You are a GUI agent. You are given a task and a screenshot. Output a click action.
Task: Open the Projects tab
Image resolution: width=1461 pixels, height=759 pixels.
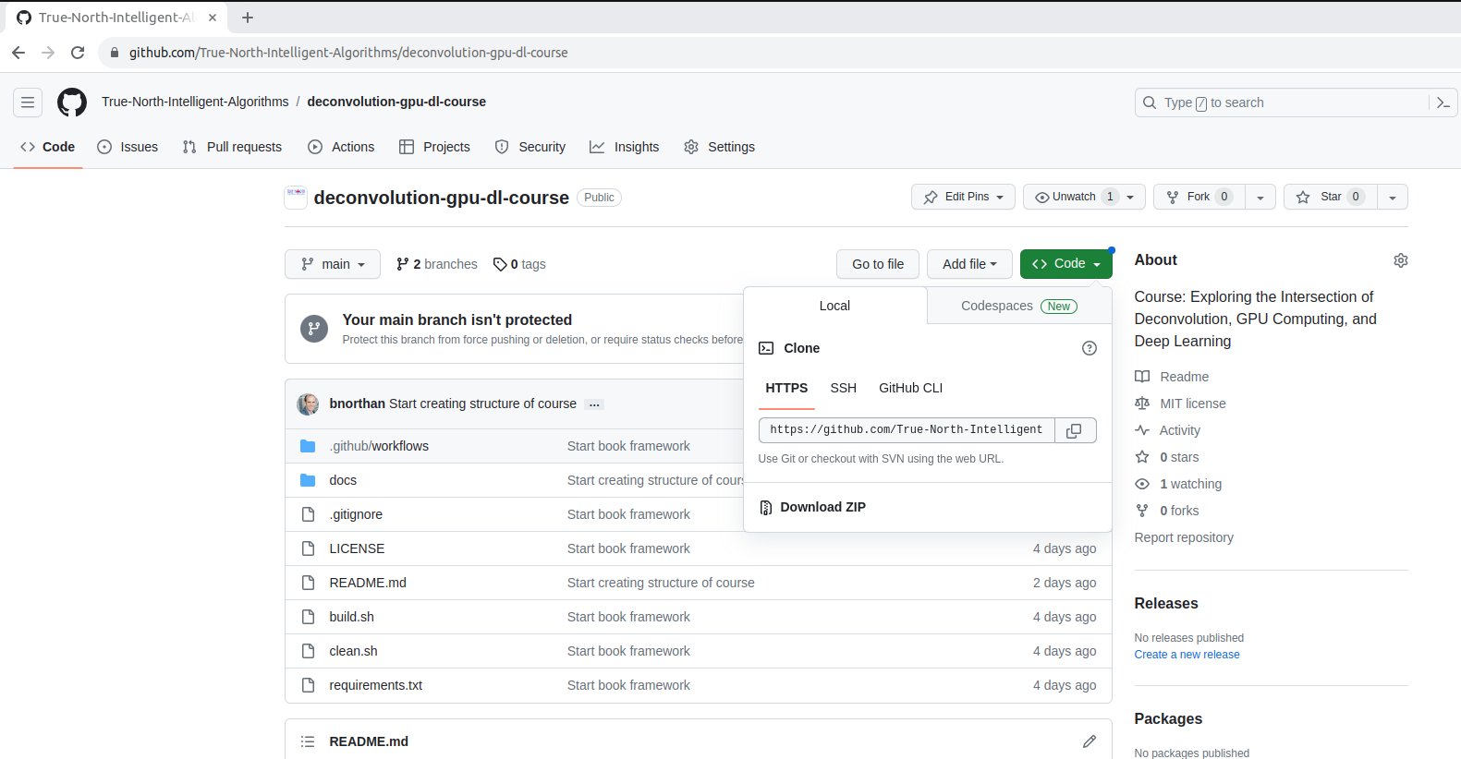[x=434, y=147]
